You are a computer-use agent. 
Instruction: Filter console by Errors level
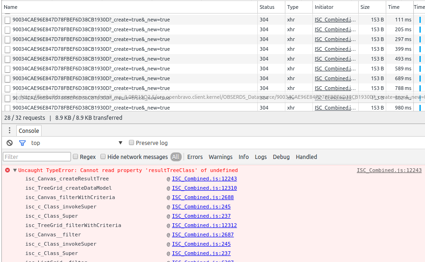pyautogui.click(x=195, y=157)
